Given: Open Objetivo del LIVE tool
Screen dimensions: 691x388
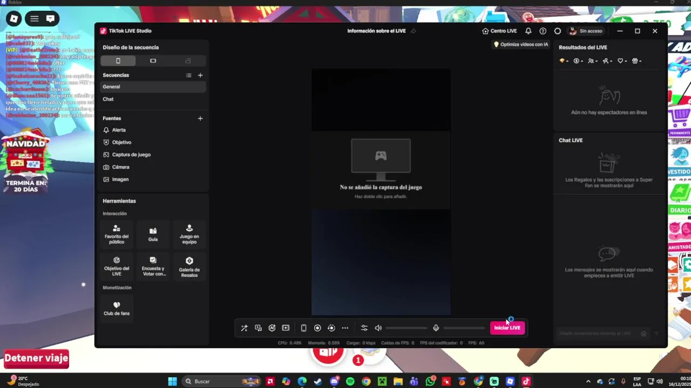Looking at the screenshot, I should (117, 266).
